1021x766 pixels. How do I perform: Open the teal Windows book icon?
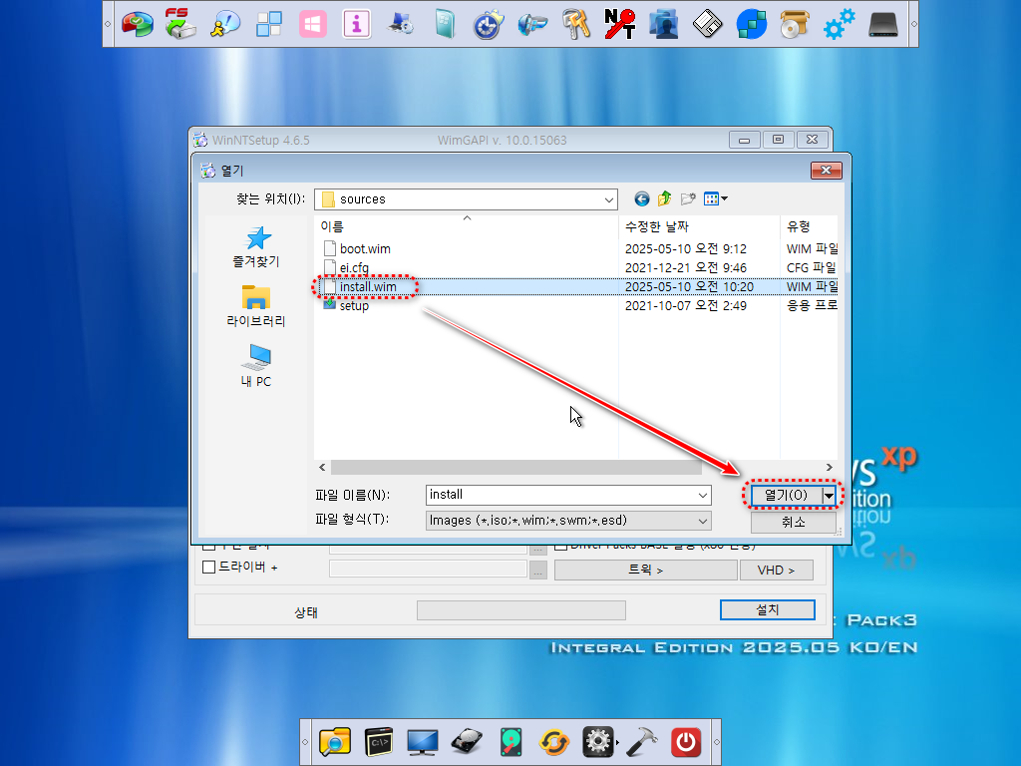tap(445, 24)
